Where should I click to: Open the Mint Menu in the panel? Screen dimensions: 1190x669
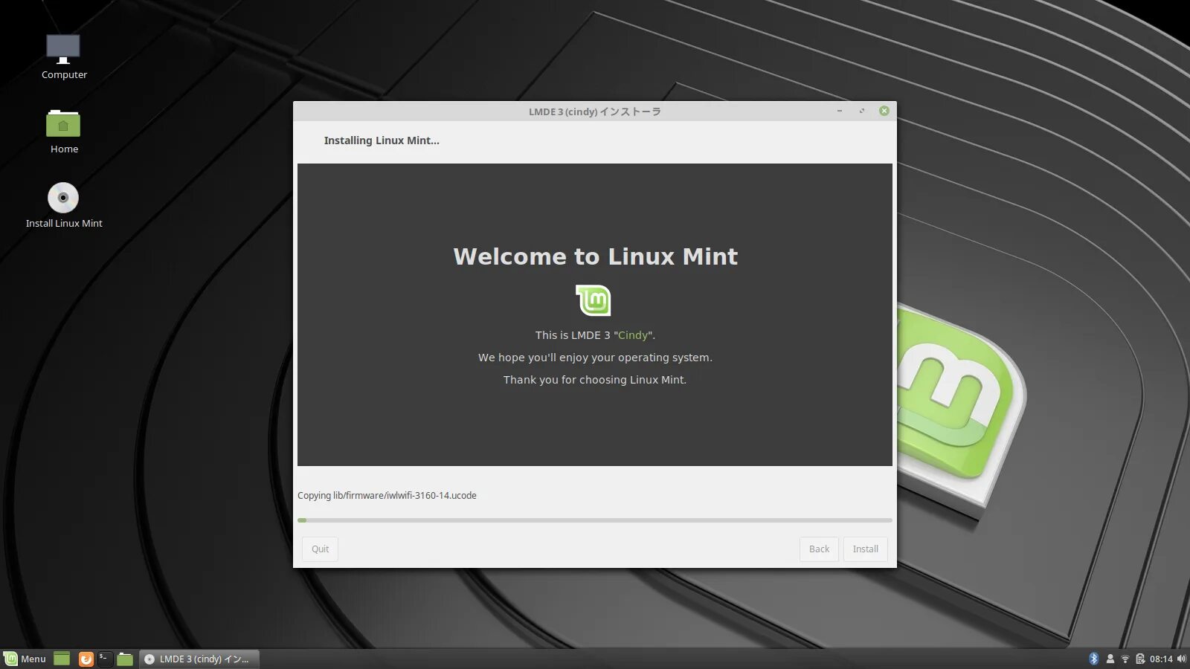[25, 659]
